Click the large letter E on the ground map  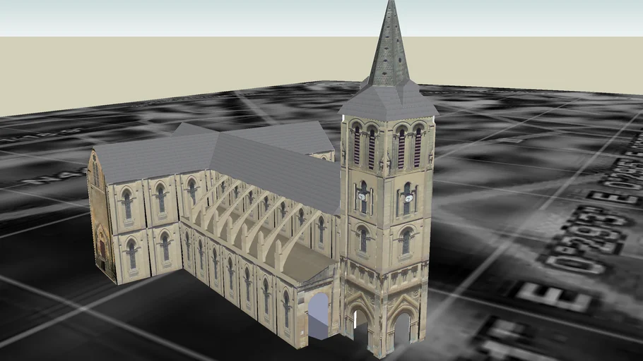click(553, 297)
